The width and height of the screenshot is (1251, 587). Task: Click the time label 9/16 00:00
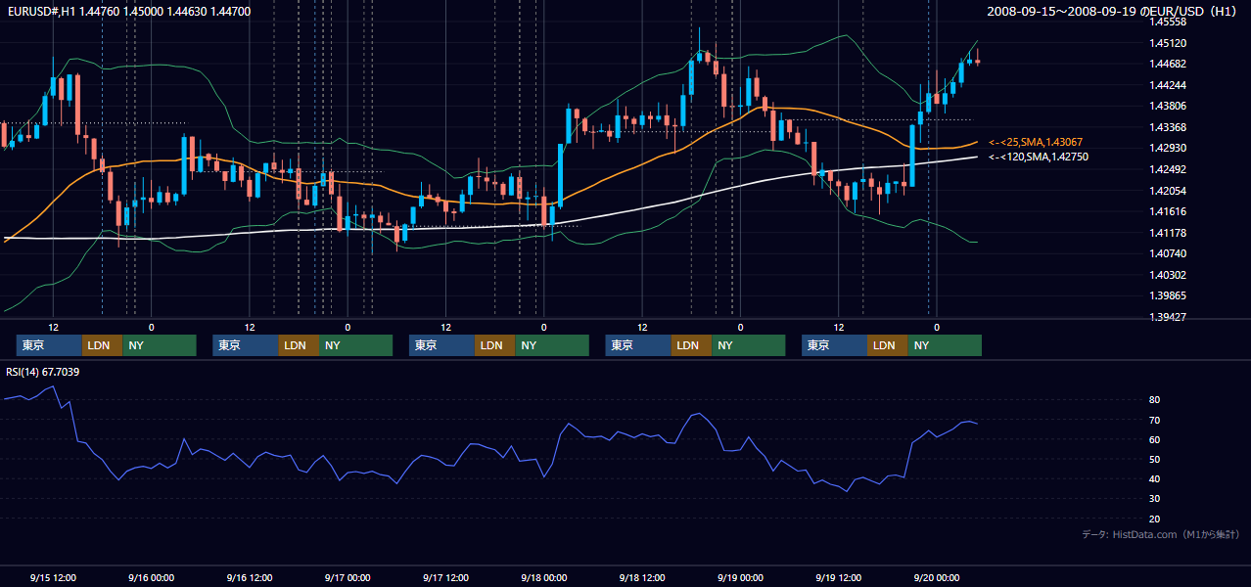151,577
